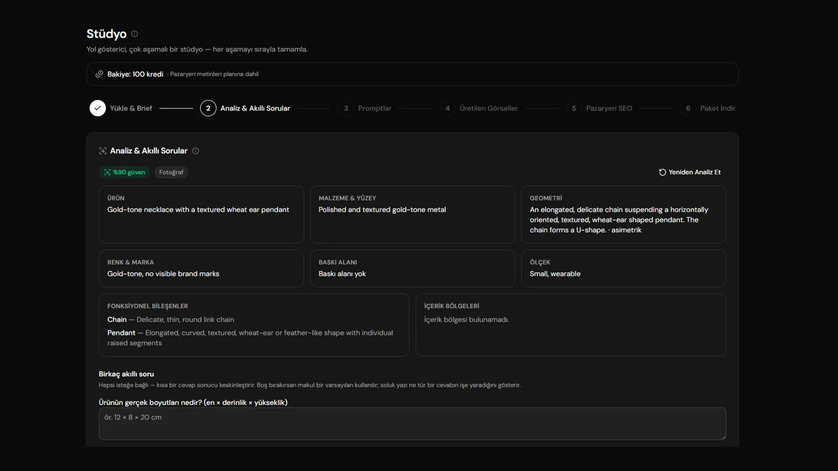The width and height of the screenshot is (838, 471).
Task: Select the step 2 circle in stepper
Action: coord(208,108)
